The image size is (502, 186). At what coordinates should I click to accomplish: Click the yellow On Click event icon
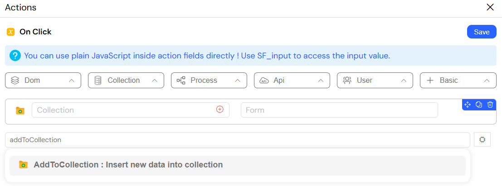click(x=11, y=32)
